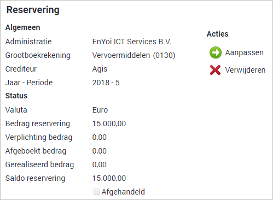Click the green Aanpassen arrow icon
This screenshot has height=200, width=273.
[x=216, y=52]
